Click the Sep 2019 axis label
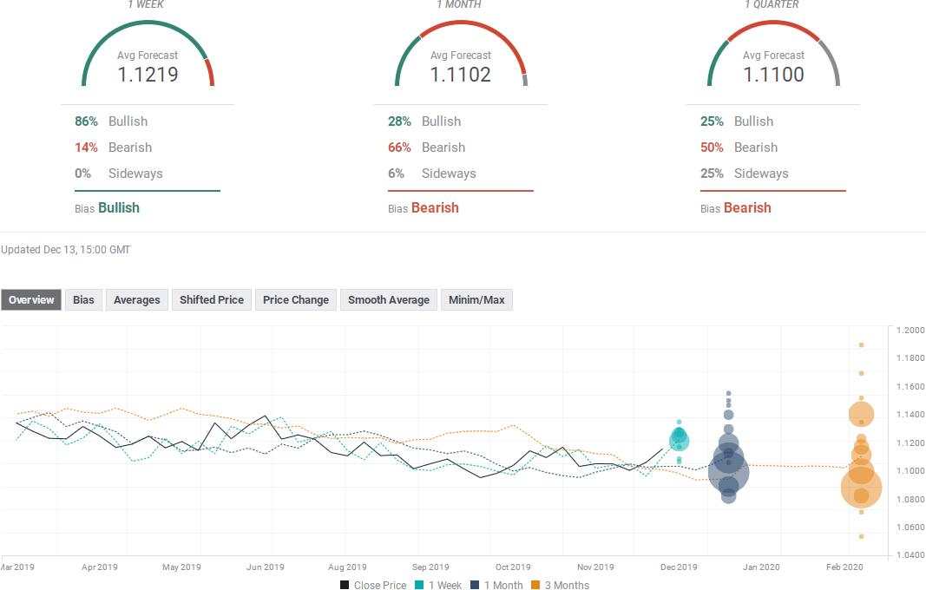The image size is (926, 590). tap(430, 567)
